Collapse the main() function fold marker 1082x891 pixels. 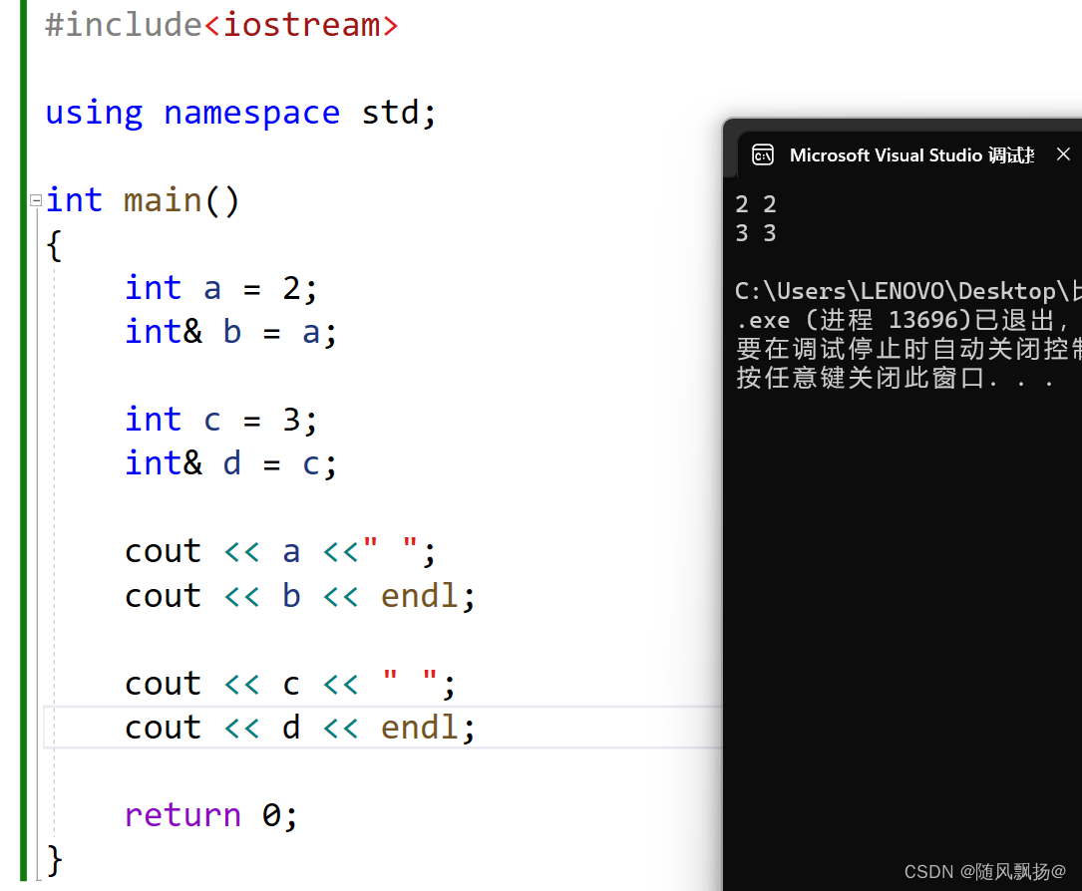[36, 200]
